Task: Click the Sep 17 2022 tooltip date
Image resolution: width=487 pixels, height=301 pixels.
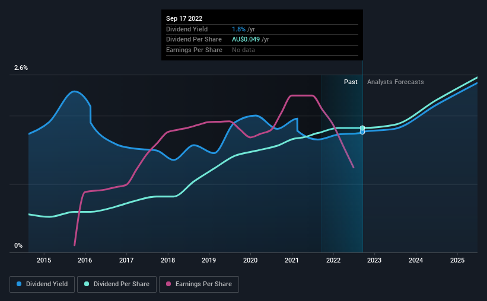Action: tap(184, 18)
